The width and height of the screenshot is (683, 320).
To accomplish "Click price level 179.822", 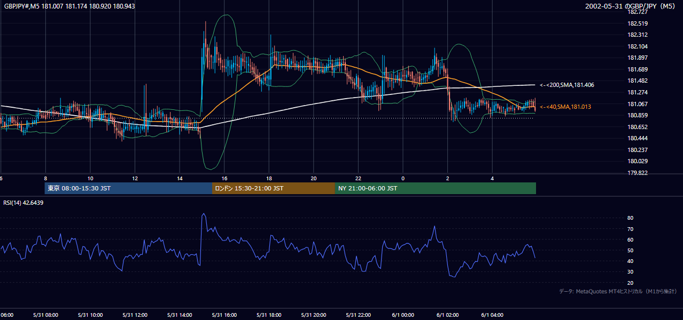I will 638,173.
